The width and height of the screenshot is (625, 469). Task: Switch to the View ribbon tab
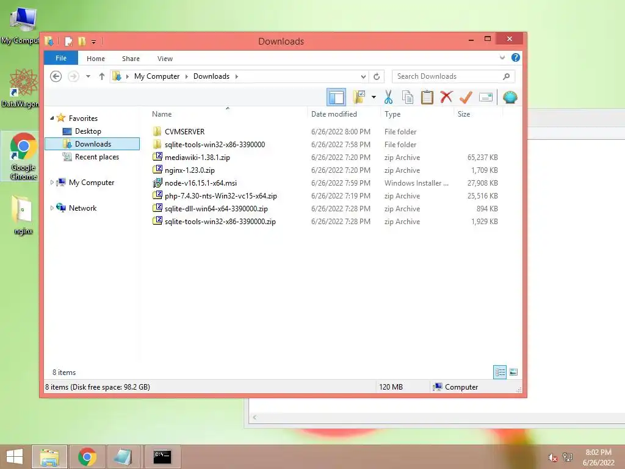pyautogui.click(x=165, y=59)
